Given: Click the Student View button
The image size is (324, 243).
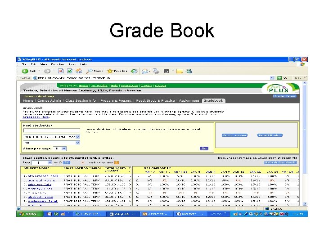Looking at the screenshot, I should [x=284, y=96].
